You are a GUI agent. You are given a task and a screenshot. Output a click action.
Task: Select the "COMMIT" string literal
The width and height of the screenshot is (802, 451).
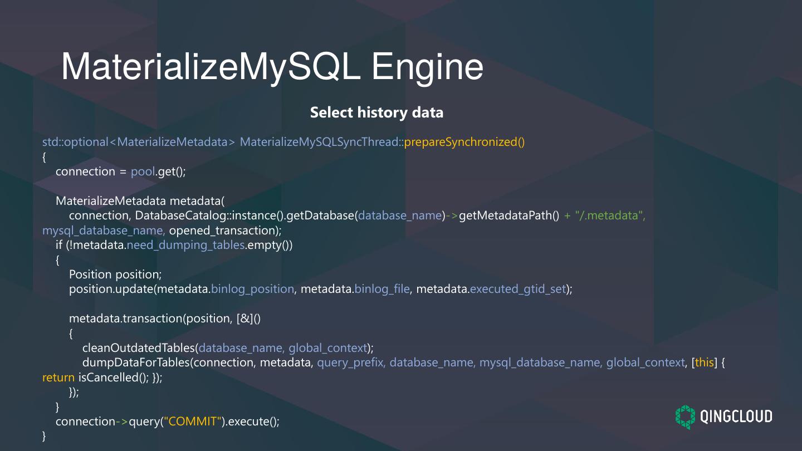point(192,421)
